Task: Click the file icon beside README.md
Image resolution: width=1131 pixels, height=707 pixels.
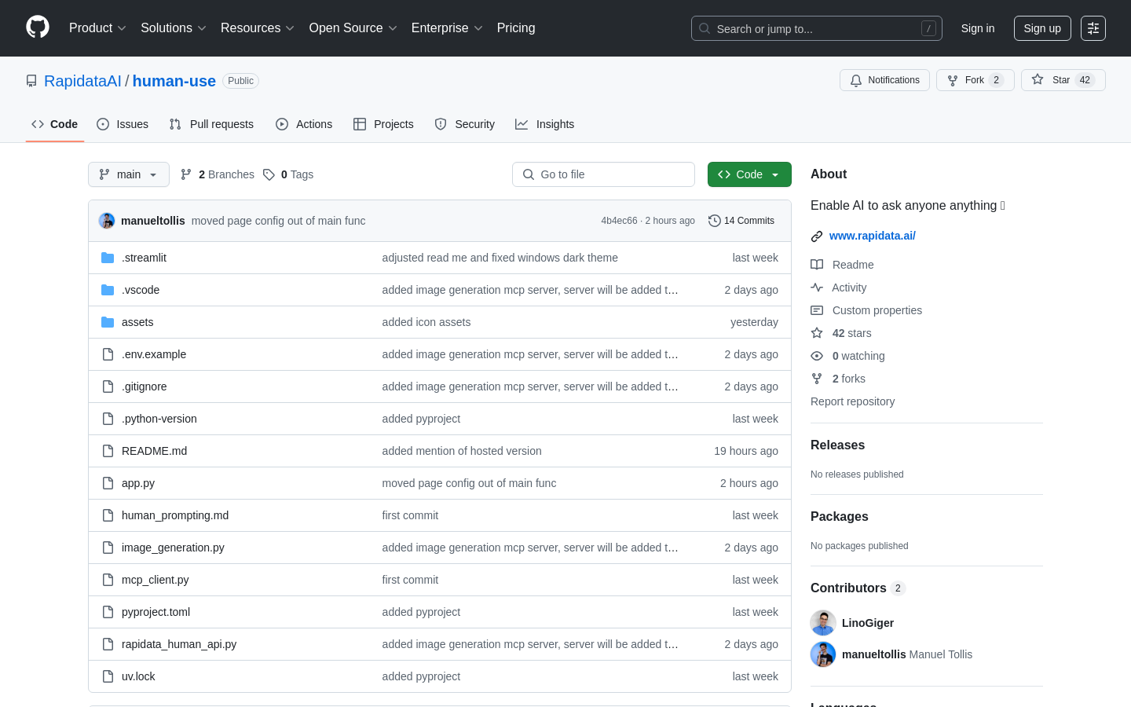Action: 108,451
